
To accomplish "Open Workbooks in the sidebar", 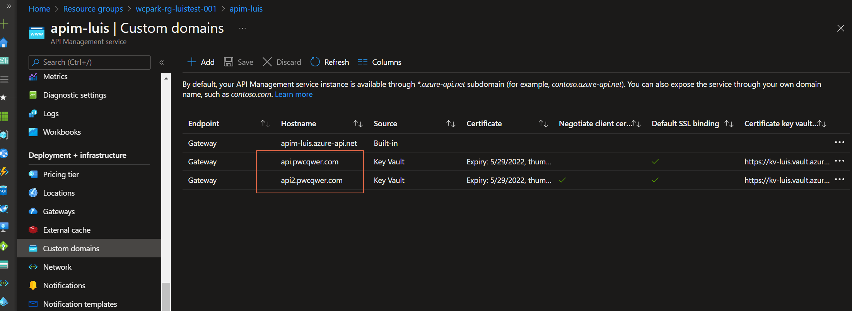I will tap(62, 132).
